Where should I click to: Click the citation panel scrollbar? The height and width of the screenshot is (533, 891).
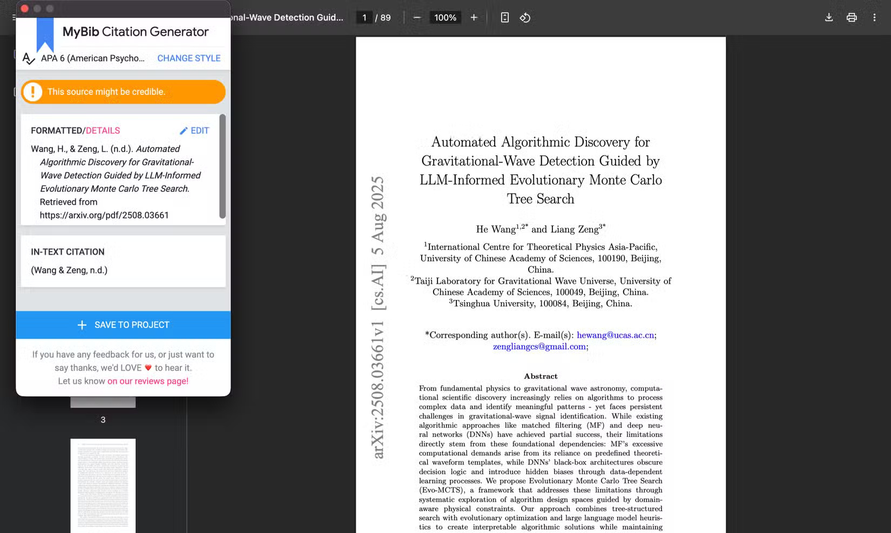pyautogui.click(x=222, y=166)
